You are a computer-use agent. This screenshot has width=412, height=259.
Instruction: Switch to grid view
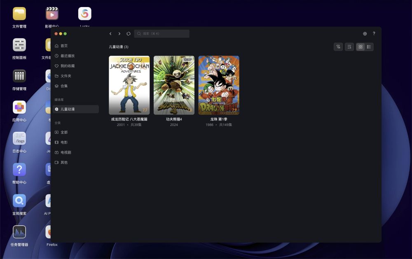click(360, 47)
